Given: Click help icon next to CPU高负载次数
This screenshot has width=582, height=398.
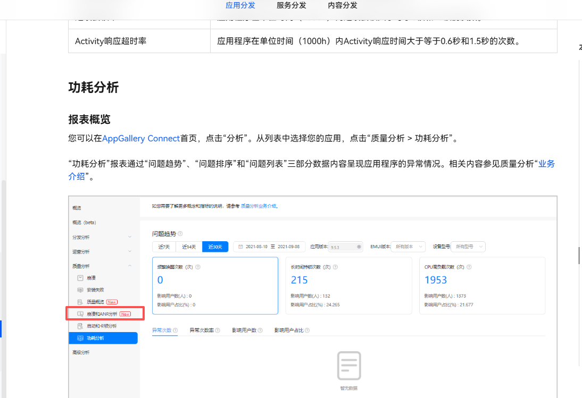Looking at the screenshot, I should tap(469, 267).
